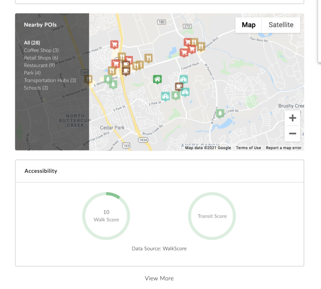Switch to the Satellite tab
Image resolution: width=321 pixels, height=289 pixels.
281,24
